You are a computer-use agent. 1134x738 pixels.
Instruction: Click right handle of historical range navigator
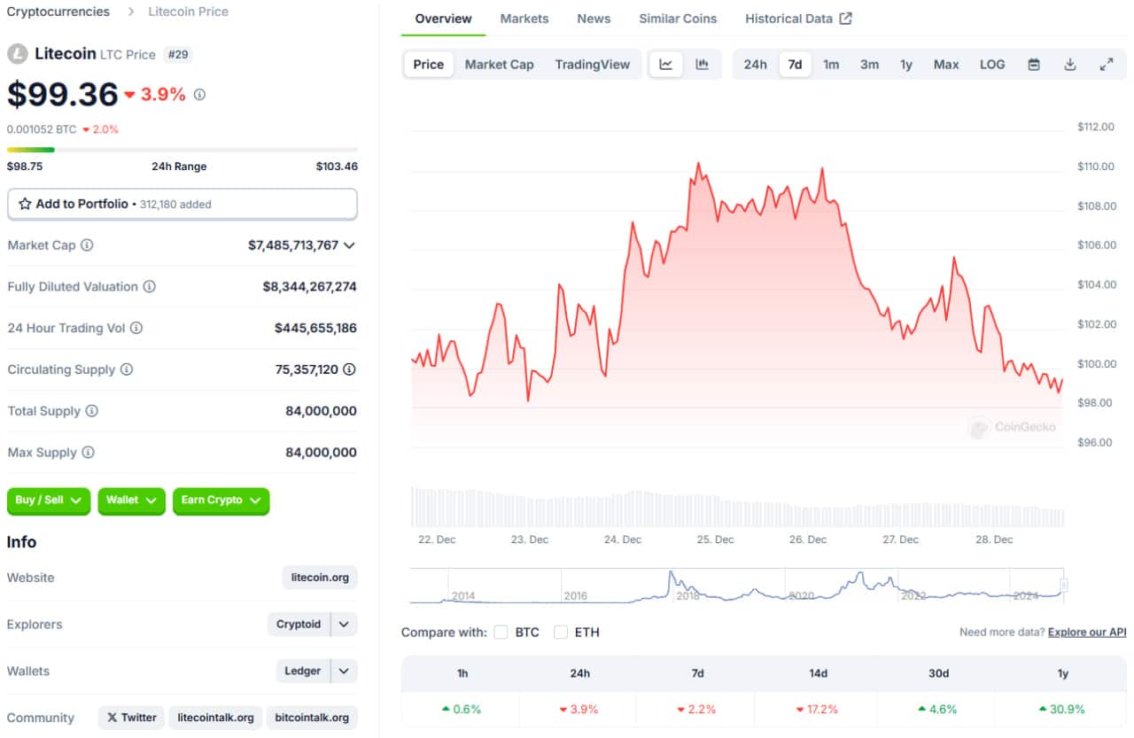(1064, 586)
